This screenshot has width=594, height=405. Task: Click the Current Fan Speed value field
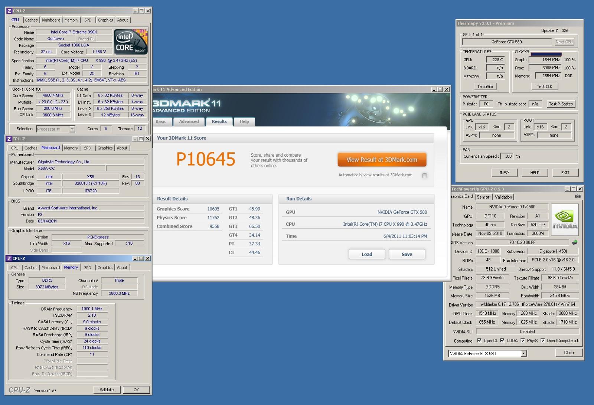pyautogui.click(x=507, y=156)
